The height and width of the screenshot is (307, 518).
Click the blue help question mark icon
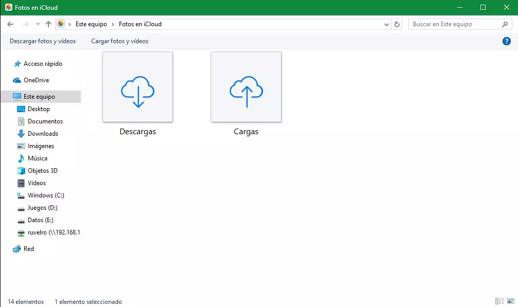506,41
